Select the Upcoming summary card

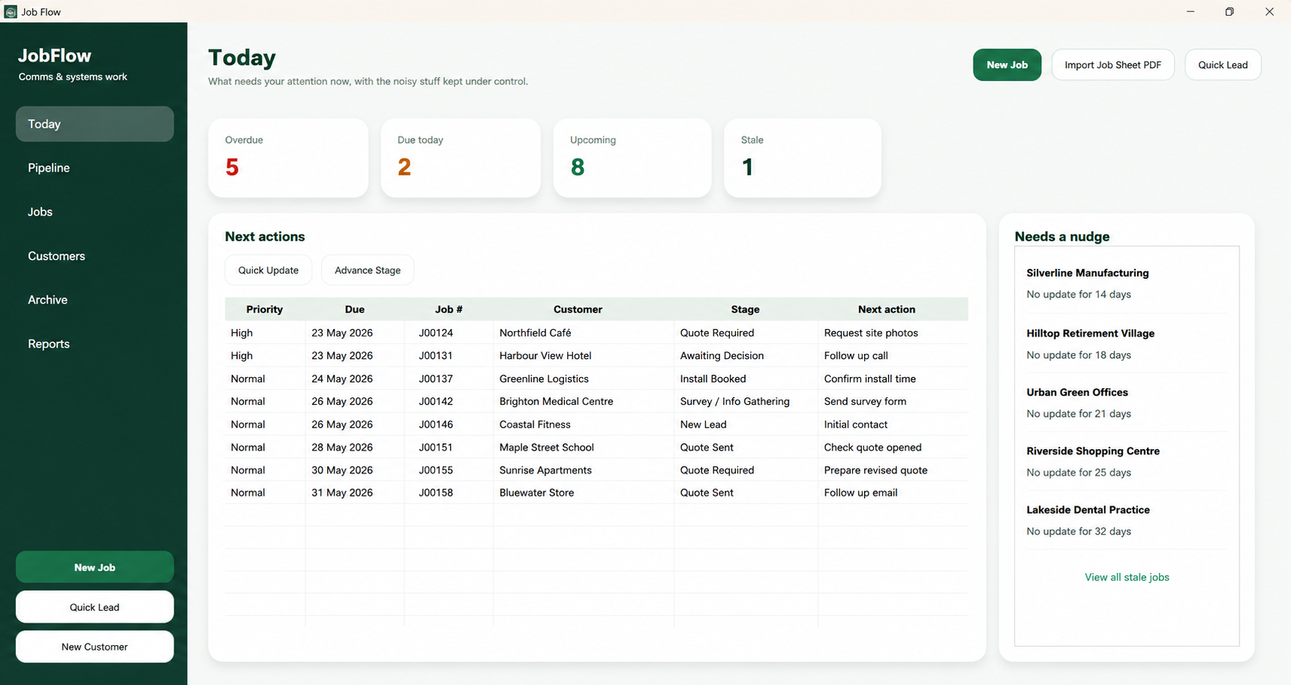[x=632, y=157]
